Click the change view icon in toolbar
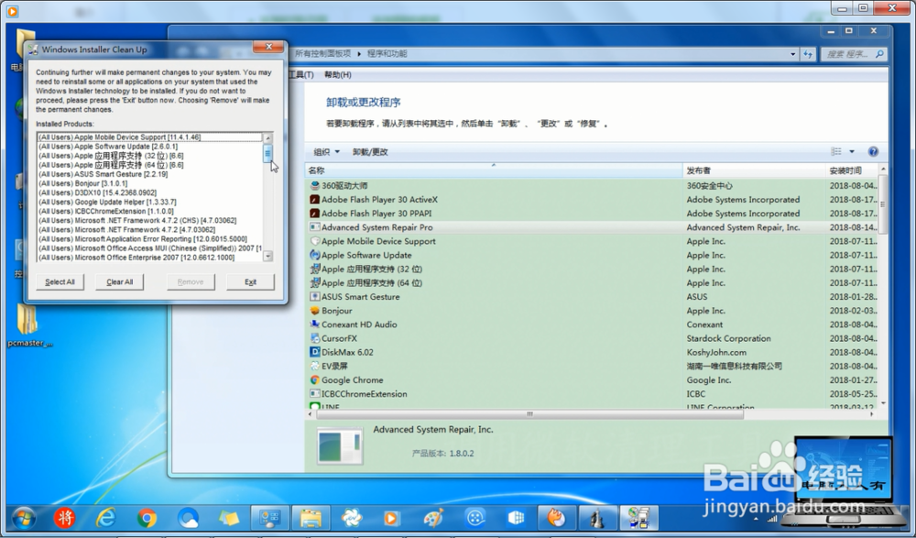The width and height of the screenshot is (916, 538). 836,151
